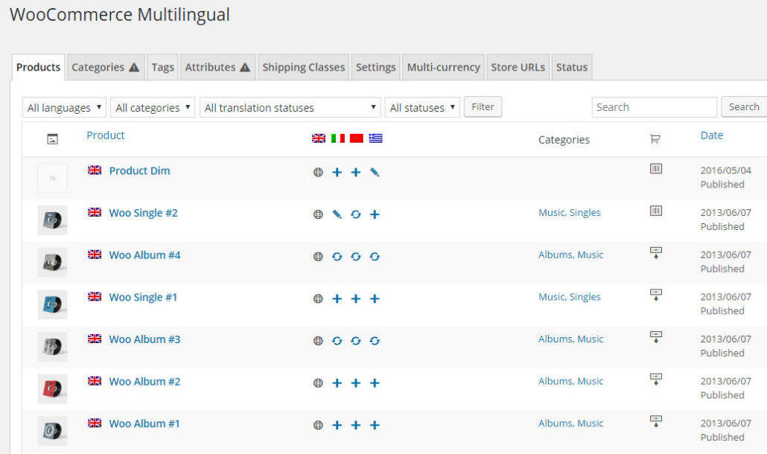Add Greek translation for Woo Single #1
The image size is (767, 454).
tap(375, 298)
